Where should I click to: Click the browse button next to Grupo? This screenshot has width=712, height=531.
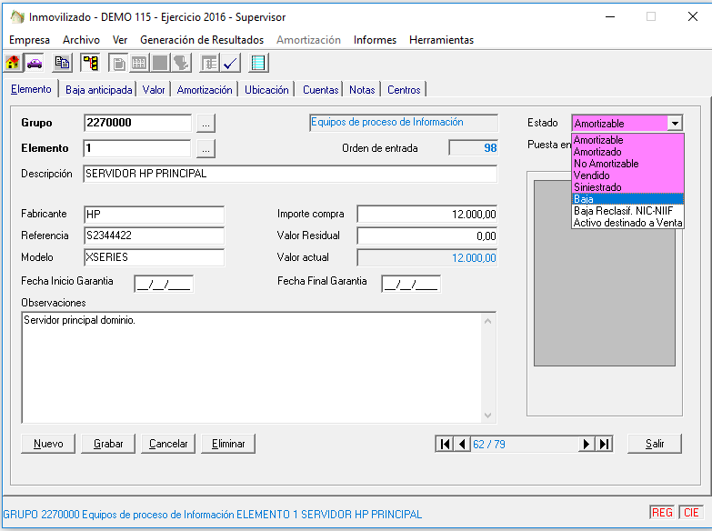click(206, 123)
